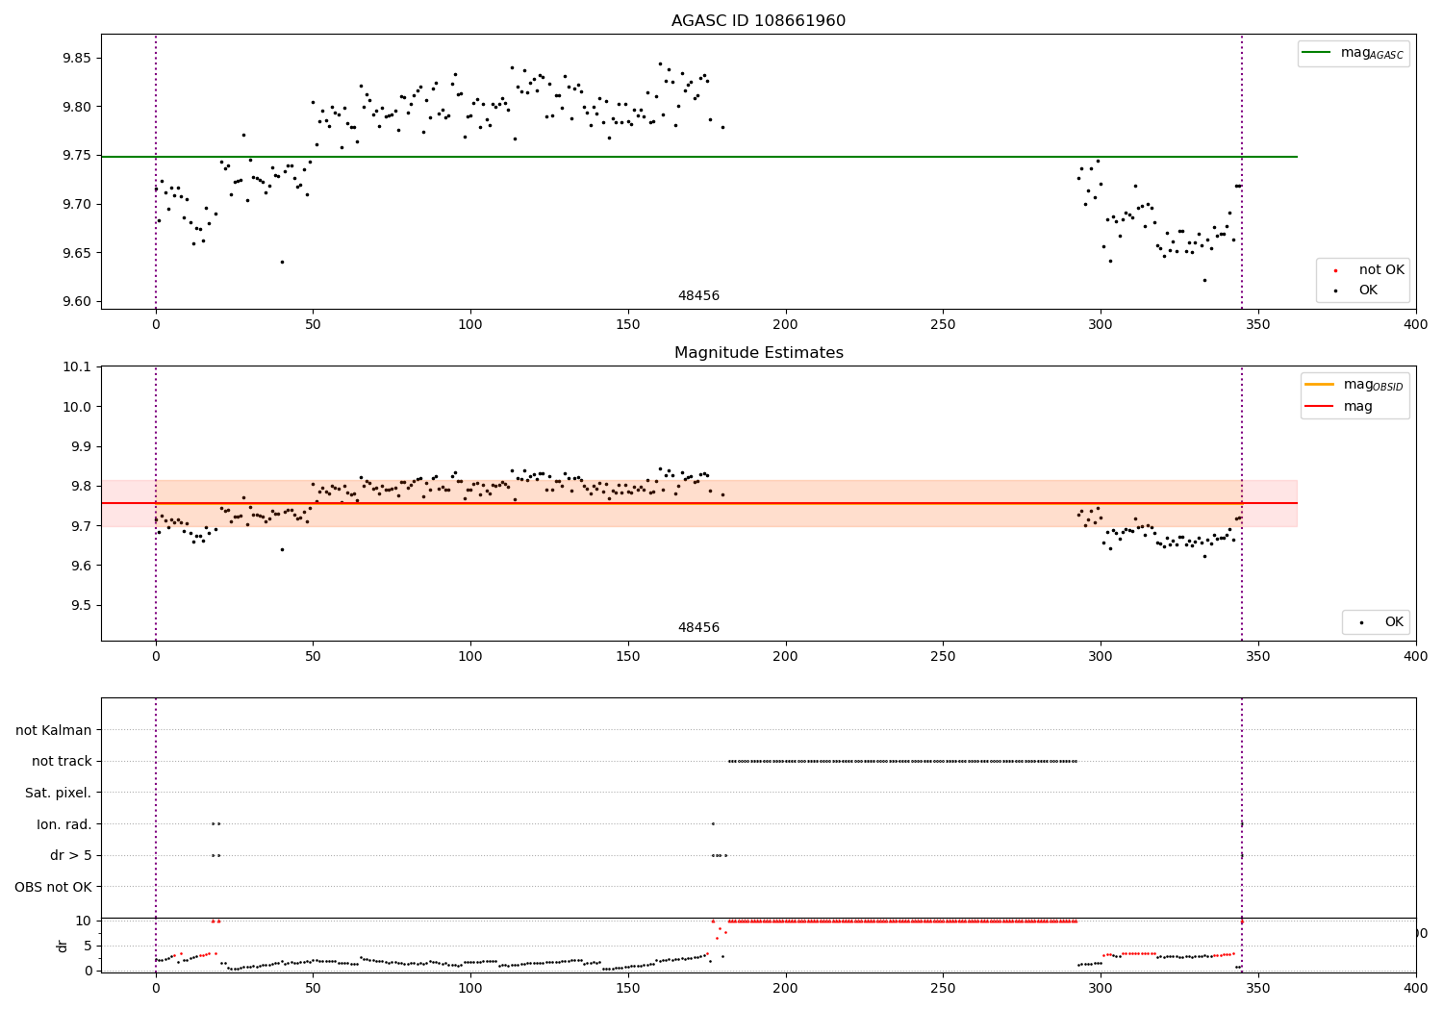The image size is (1443, 1010).
Task: Click the 5 tick on the dr axis
Action: (x=89, y=947)
